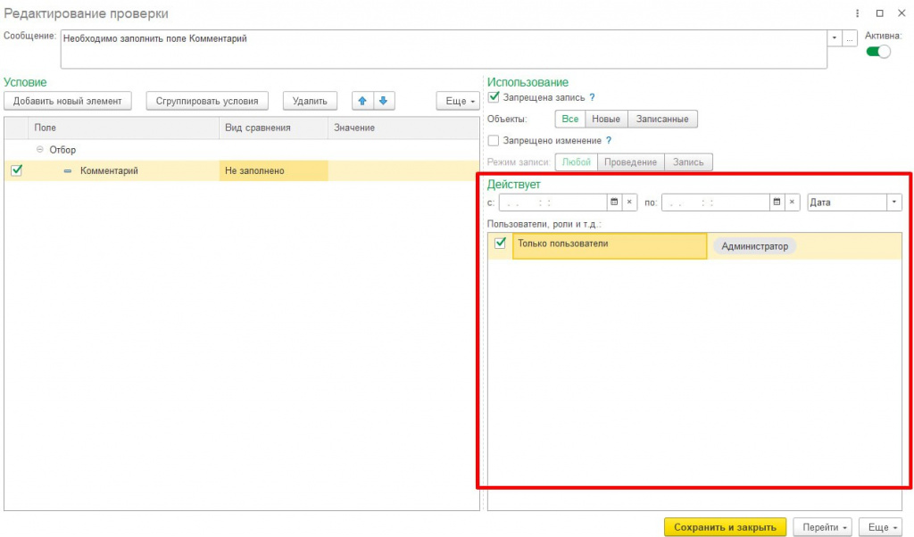
Task: Clear the end date 'по' field
Action: point(793,202)
